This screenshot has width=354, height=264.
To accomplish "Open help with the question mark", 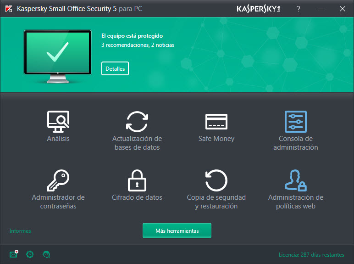I will tap(298, 9).
